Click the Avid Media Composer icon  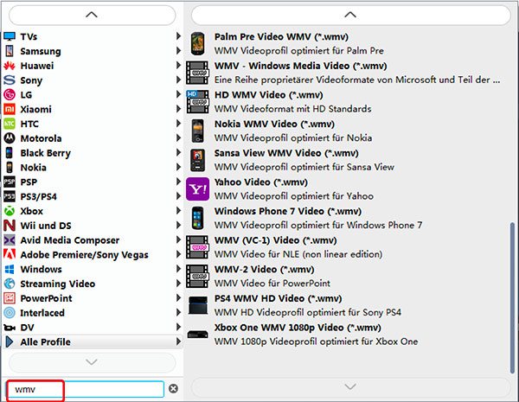(x=10, y=239)
